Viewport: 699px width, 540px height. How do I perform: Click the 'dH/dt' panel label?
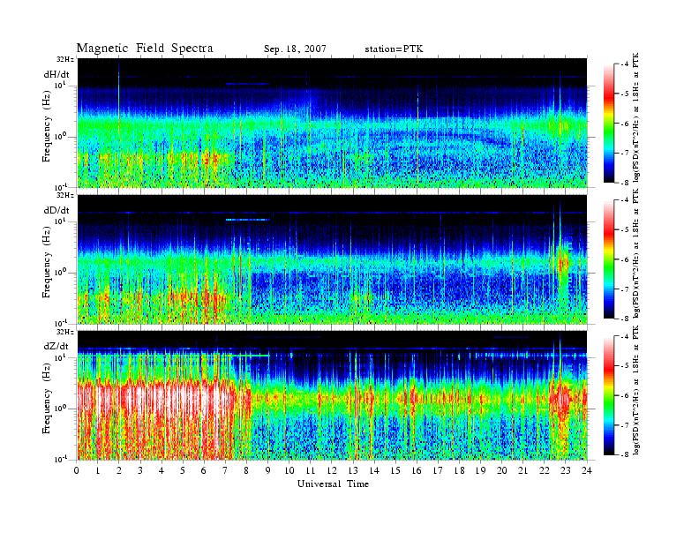(x=56, y=74)
